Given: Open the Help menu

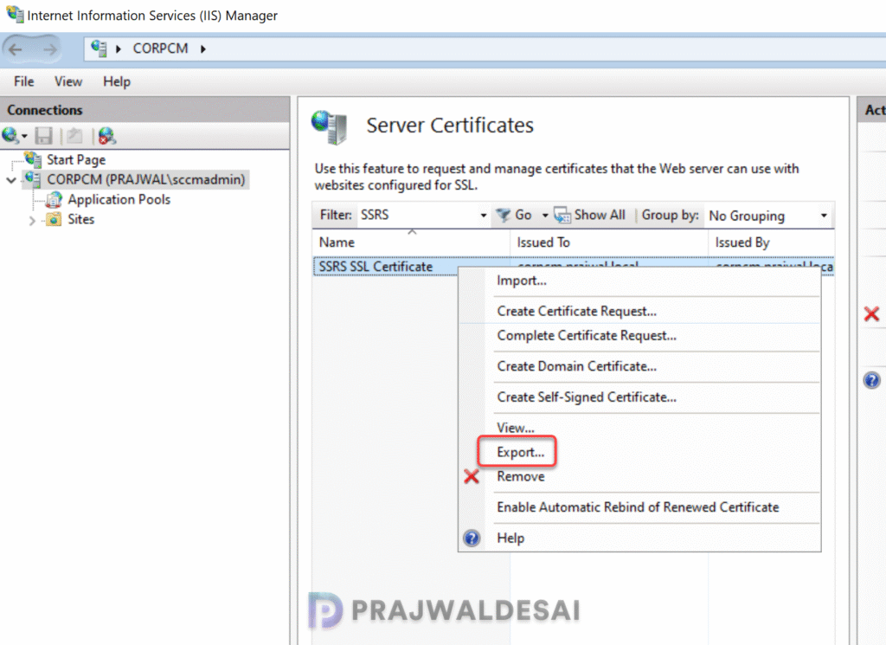Looking at the screenshot, I should pos(117,81).
